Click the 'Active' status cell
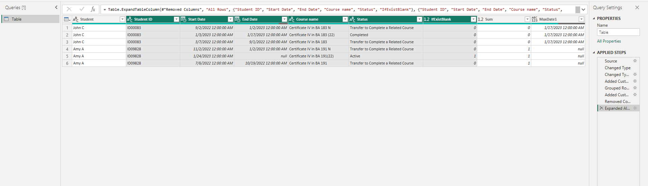This screenshot has height=186, width=648. coord(386,56)
